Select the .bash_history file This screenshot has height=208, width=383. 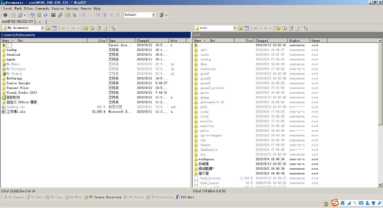210,178
